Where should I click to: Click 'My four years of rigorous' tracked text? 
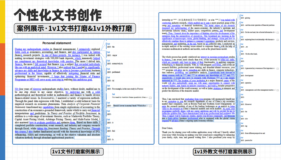point(28,89)
